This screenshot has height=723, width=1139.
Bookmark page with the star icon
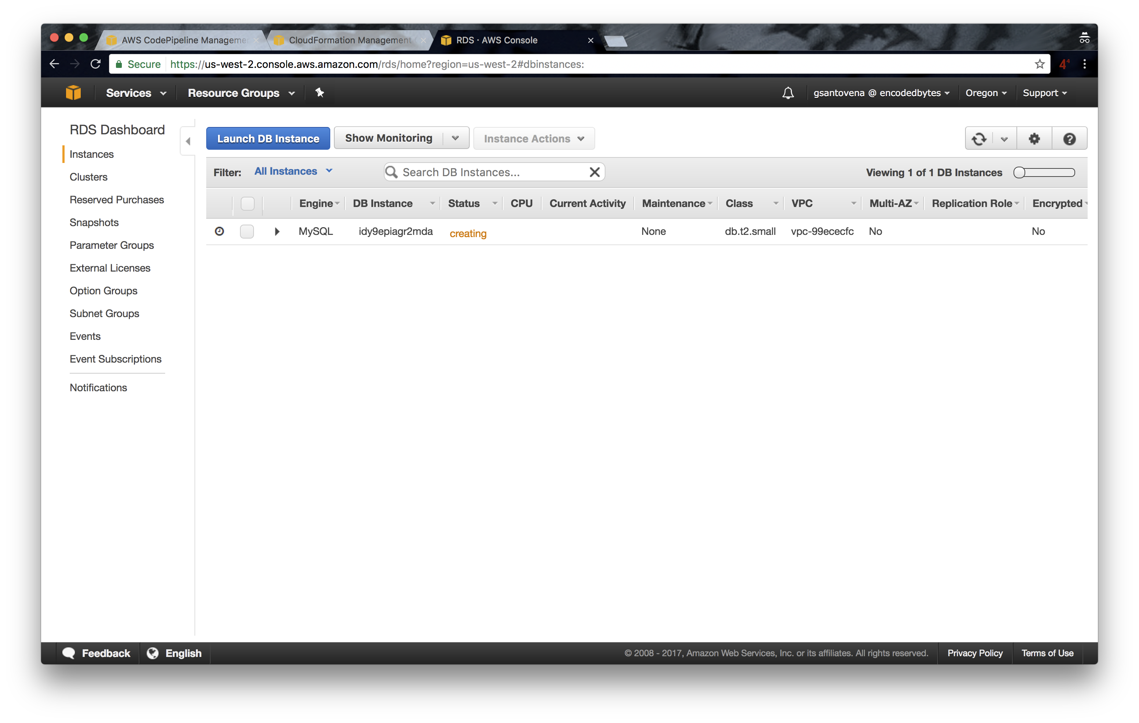click(x=1039, y=64)
